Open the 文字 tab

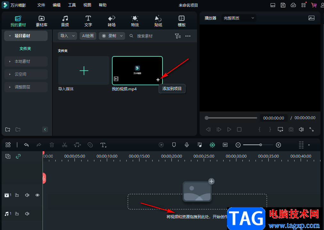coord(88,21)
